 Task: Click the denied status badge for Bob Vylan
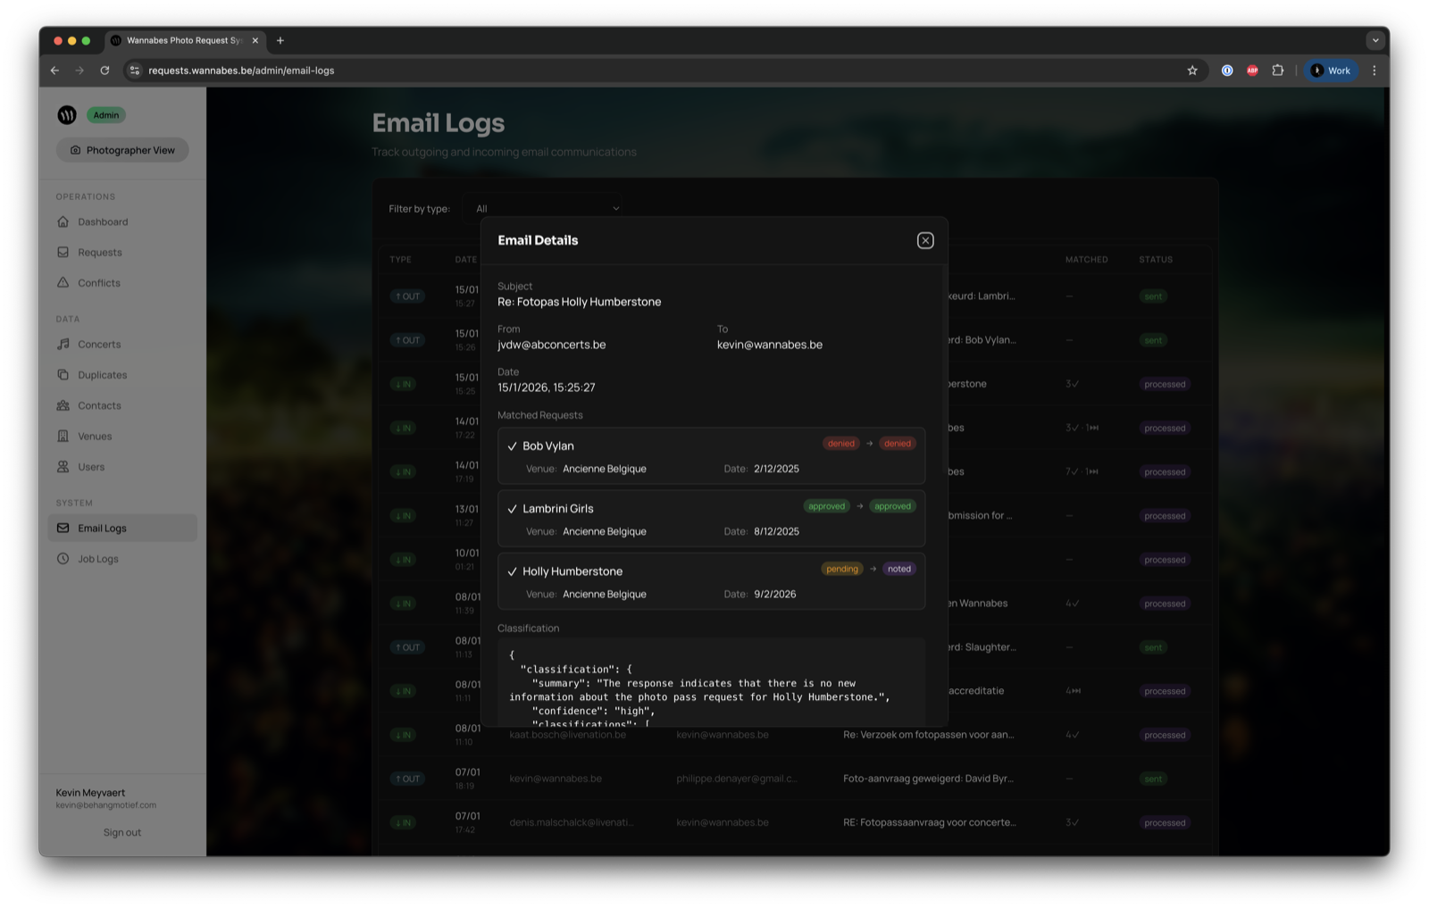tap(840, 443)
